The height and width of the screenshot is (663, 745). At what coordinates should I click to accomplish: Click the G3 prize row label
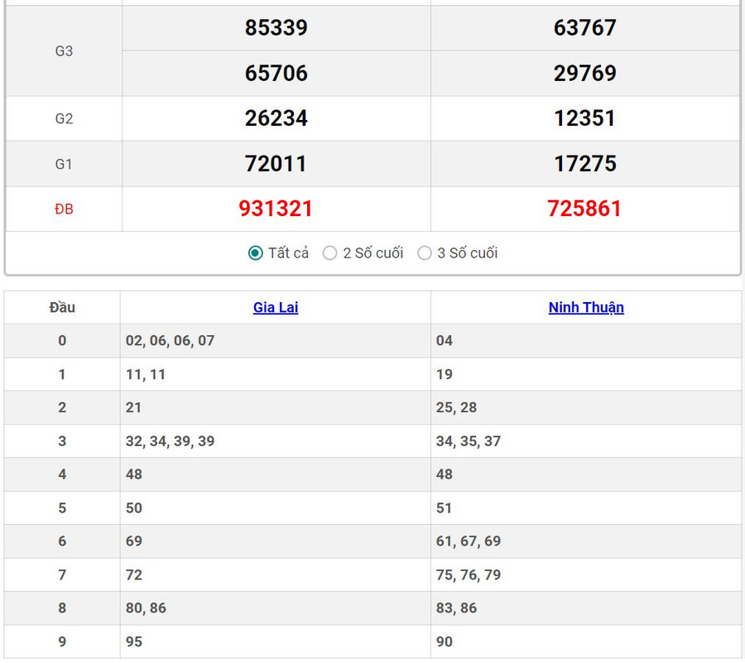click(64, 51)
